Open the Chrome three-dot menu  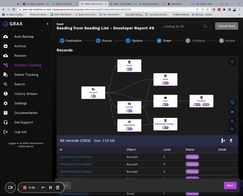tap(239, 10)
